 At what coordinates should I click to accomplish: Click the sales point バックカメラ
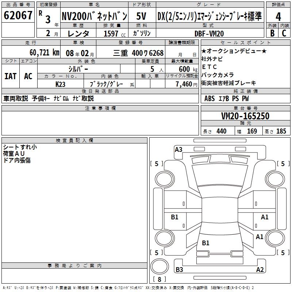[218, 75]
